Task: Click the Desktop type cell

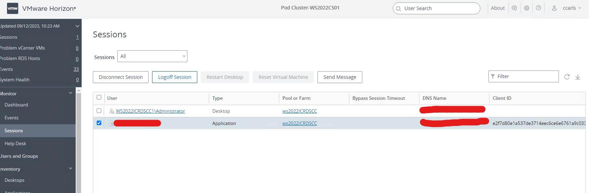Action: (x=221, y=111)
